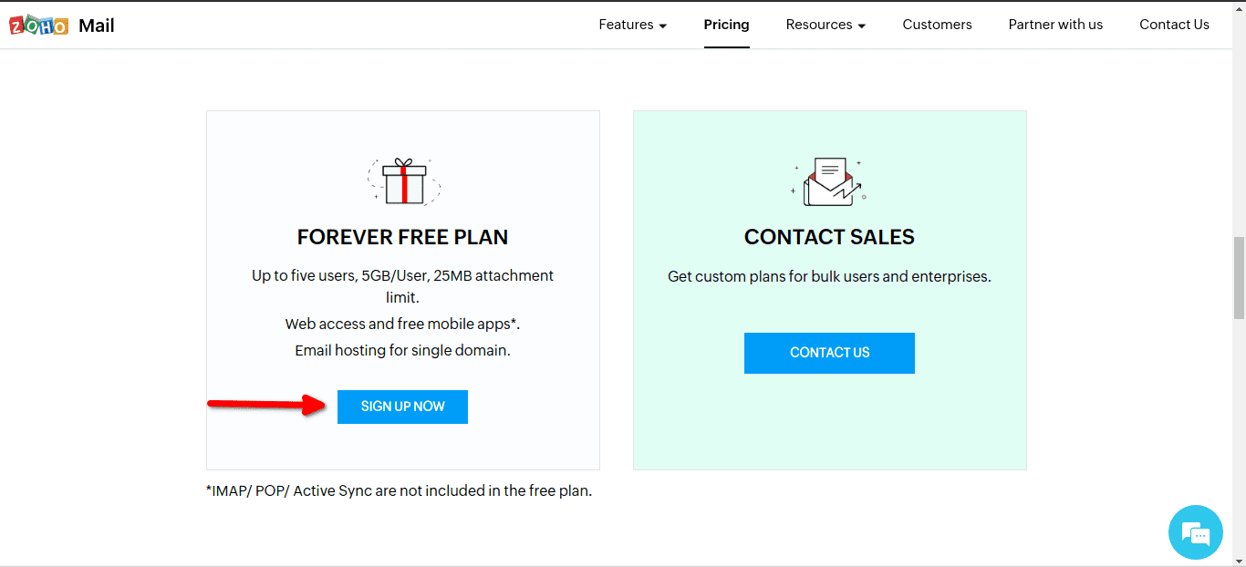Select the Pricing tab
Screen dimensions: 1246x567
[726, 25]
